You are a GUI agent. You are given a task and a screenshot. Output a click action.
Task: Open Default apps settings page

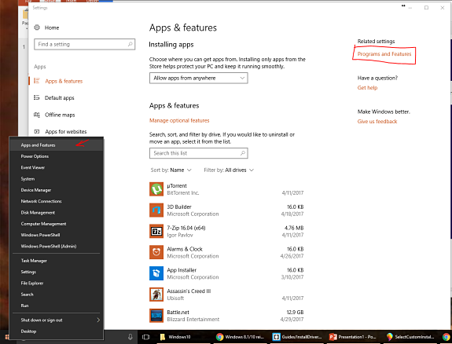pyautogui.click(x=60, y=97)
